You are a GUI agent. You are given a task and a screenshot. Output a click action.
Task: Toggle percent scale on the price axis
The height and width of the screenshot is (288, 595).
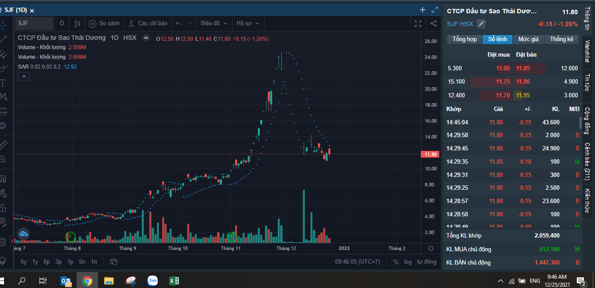(396, 261)
